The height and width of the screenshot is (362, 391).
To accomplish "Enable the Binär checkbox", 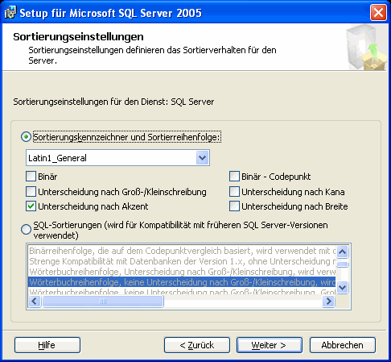I will [x=31, y=177].
